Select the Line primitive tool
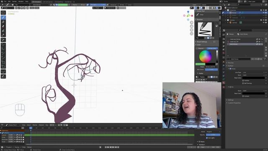The image size is (268, 151). [3, 45]
